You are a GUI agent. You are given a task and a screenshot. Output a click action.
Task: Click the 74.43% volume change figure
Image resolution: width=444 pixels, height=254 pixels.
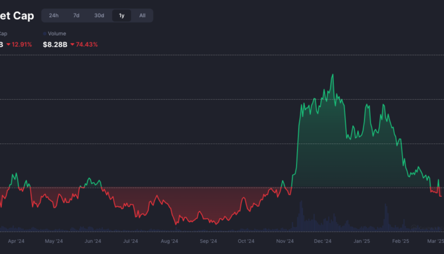pyautogui.click(x=86, y=44)
